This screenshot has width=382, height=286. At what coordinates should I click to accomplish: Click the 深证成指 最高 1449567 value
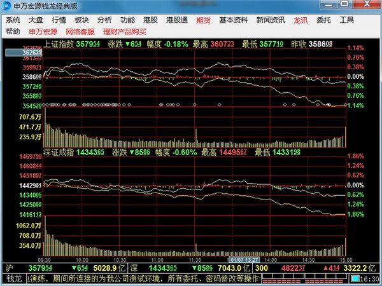click(232, 153)
